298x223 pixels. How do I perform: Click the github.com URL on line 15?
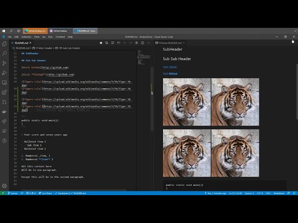point(55,67)
